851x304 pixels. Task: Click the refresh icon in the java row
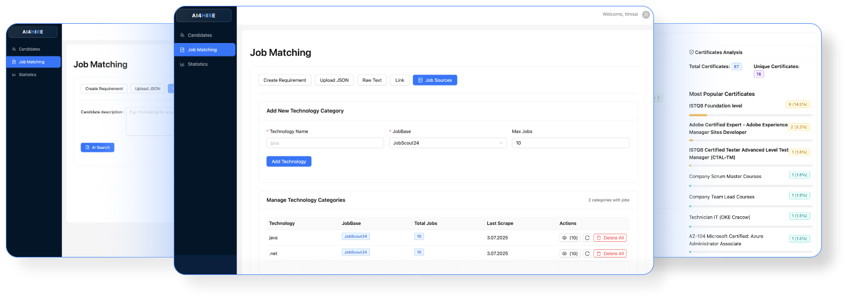(587, 238)
